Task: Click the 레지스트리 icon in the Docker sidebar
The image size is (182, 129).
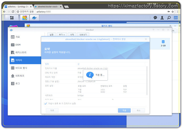Action: [13, 53]
